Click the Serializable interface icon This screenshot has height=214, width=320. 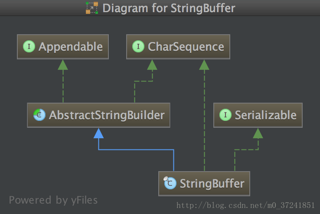point(225,115)
